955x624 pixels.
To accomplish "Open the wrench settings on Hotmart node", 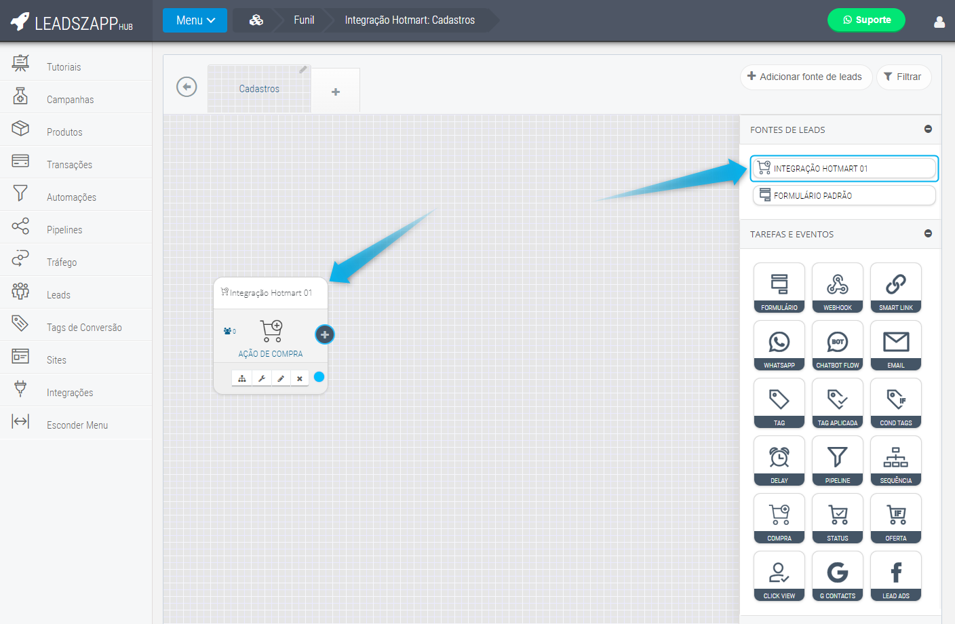I will [261, 378].
